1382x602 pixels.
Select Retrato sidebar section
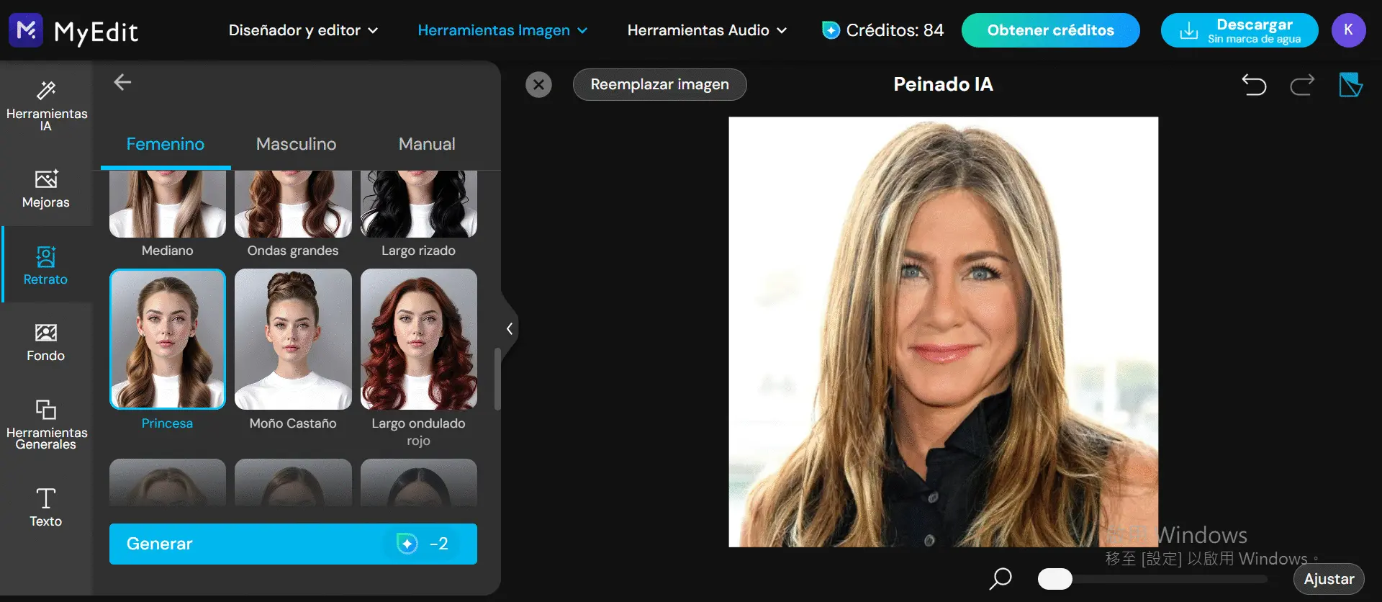point(46,265)
